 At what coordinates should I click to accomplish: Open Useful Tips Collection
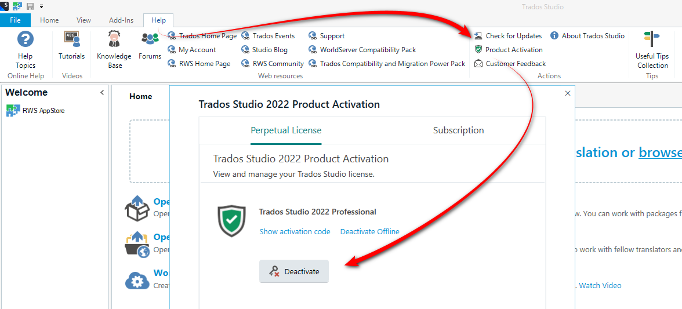652,50
